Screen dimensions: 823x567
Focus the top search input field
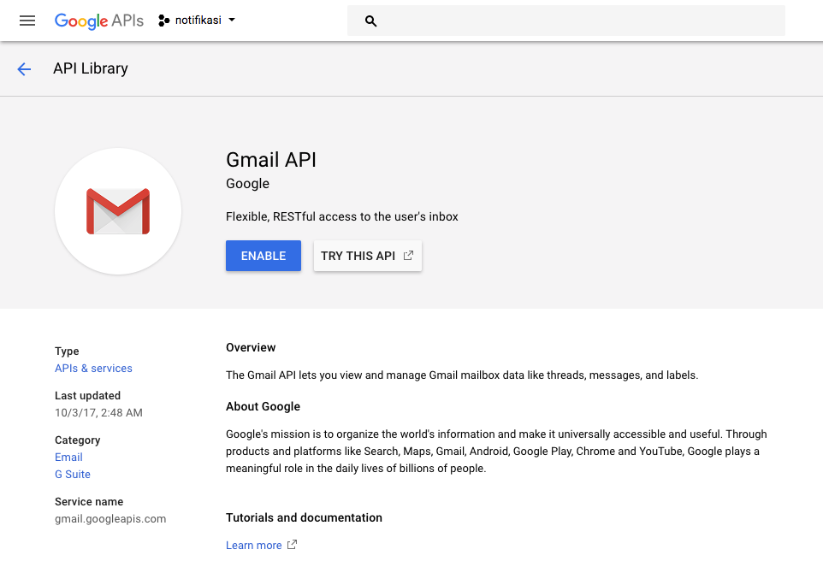[565, 21]
